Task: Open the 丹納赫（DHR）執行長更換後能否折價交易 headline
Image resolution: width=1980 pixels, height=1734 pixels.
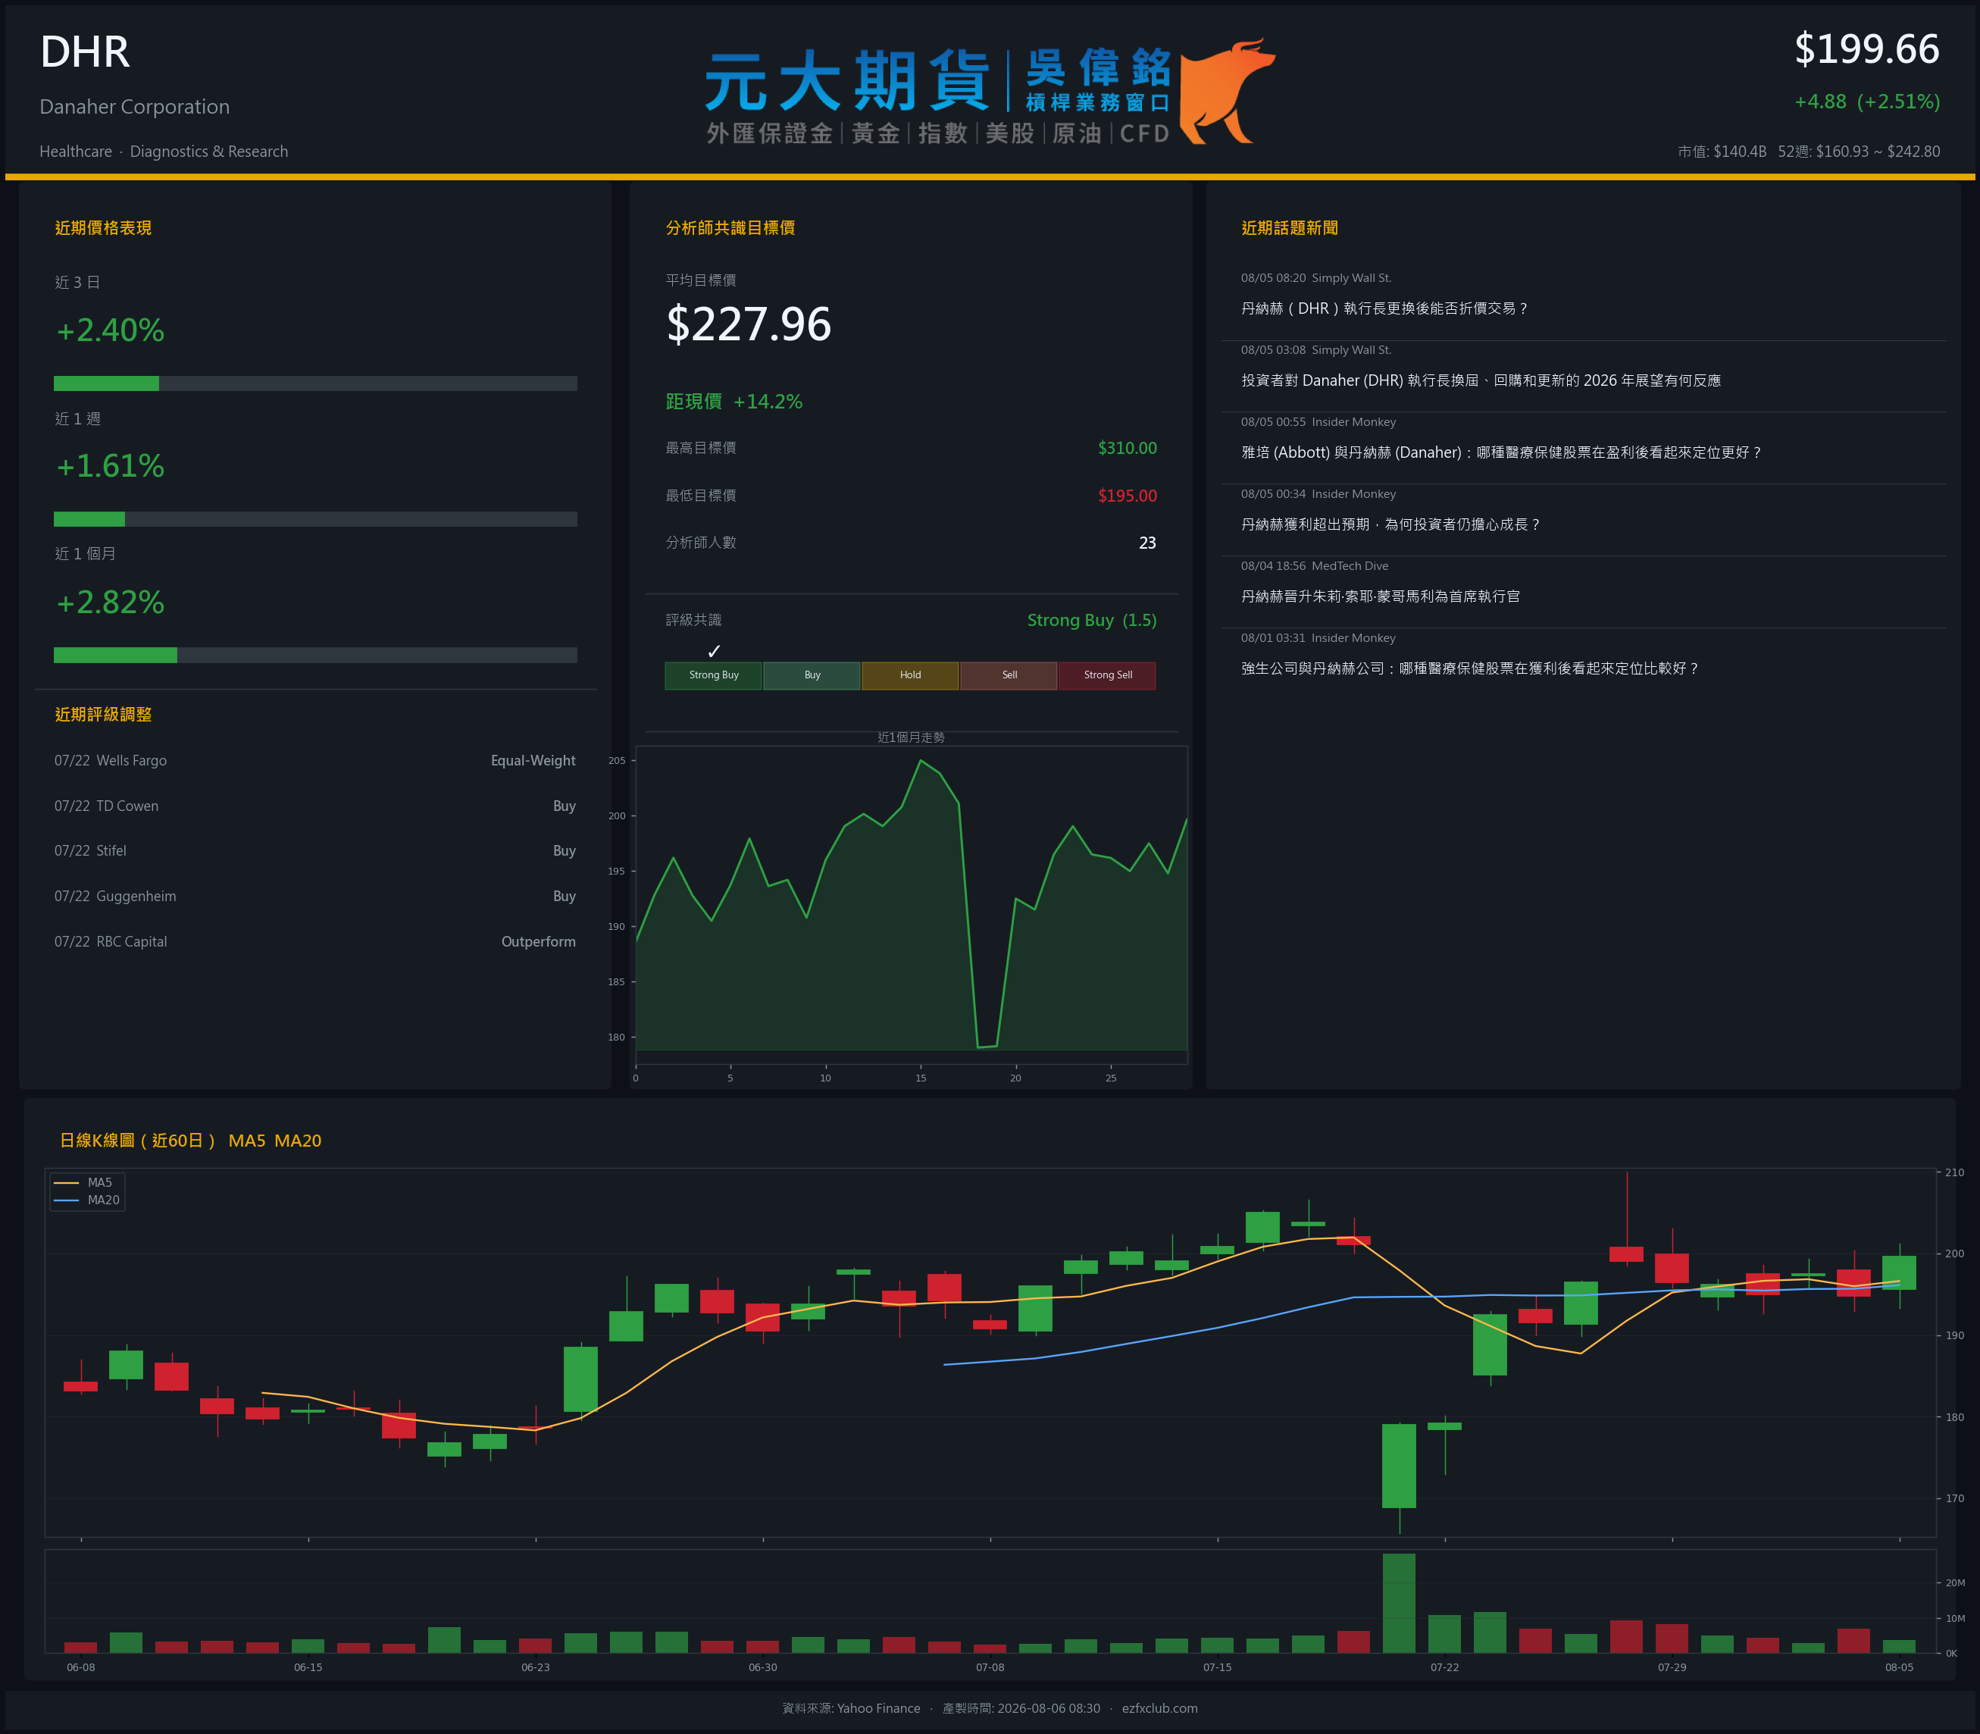Action: coord(1384,308)
